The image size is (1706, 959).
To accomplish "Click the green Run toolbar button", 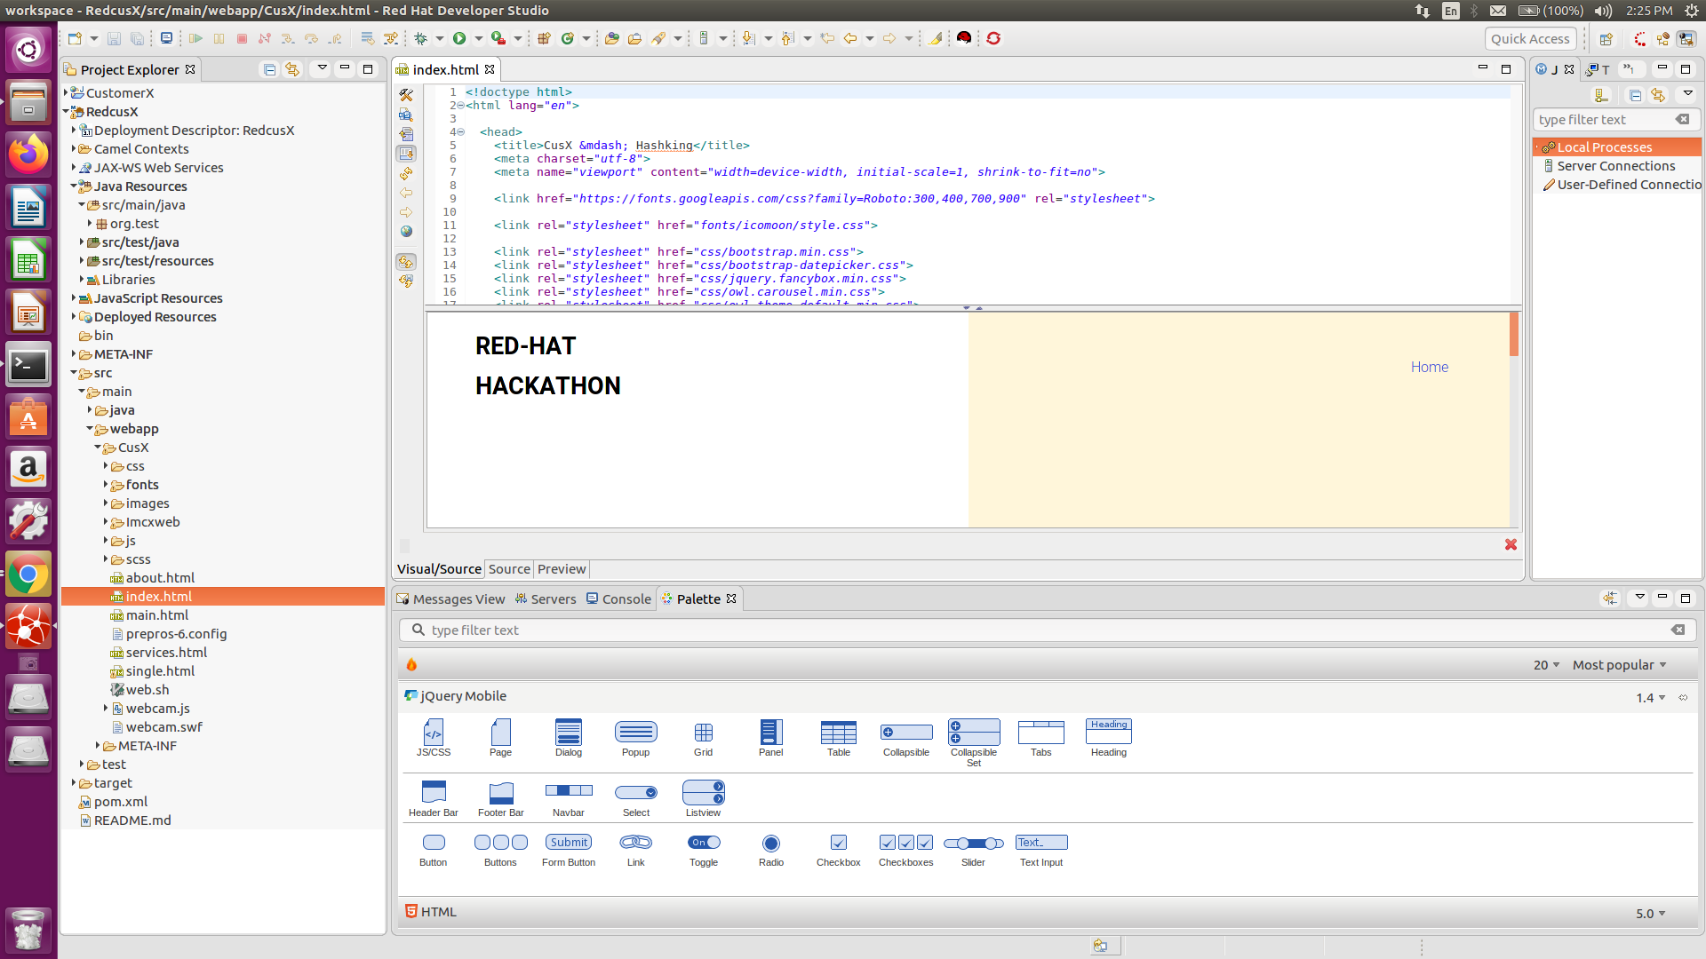I will pyautogui.click(x=459, y=38).
